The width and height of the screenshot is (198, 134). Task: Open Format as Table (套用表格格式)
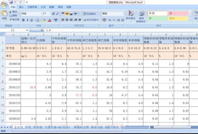tap(141, 16)
